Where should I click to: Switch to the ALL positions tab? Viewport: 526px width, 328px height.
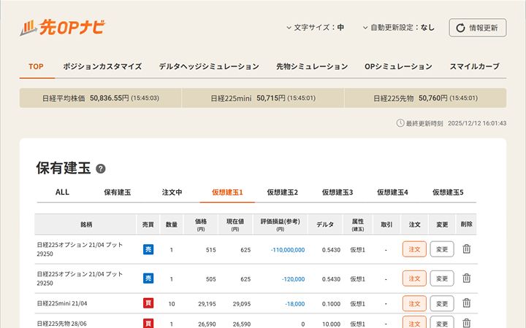pos(62,192)
